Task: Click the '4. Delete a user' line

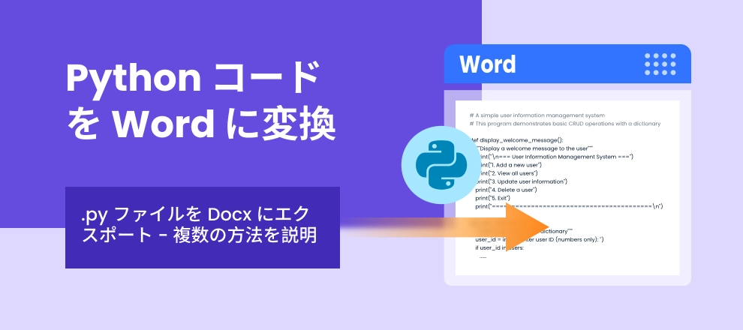Action: click(x=506, y=190)
